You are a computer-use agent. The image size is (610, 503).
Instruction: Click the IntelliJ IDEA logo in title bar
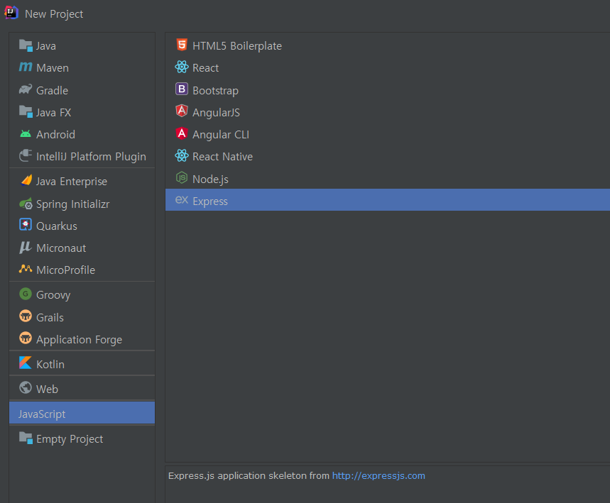click(11, 13)
